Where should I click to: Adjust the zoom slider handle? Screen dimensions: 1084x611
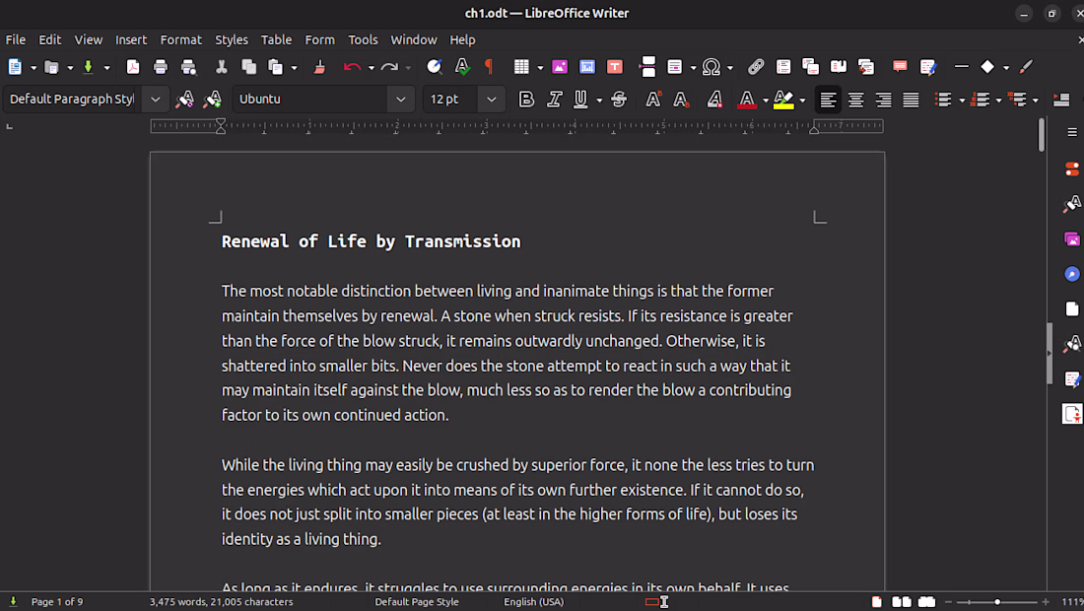point(997,602)
